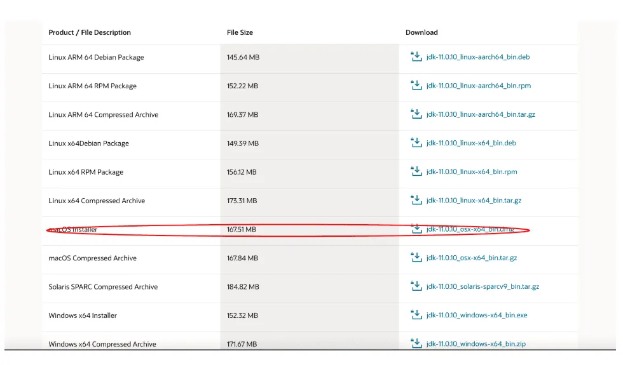Select the 149.39 MB file size
Screen dimensions: 623x365
(243, 143)
